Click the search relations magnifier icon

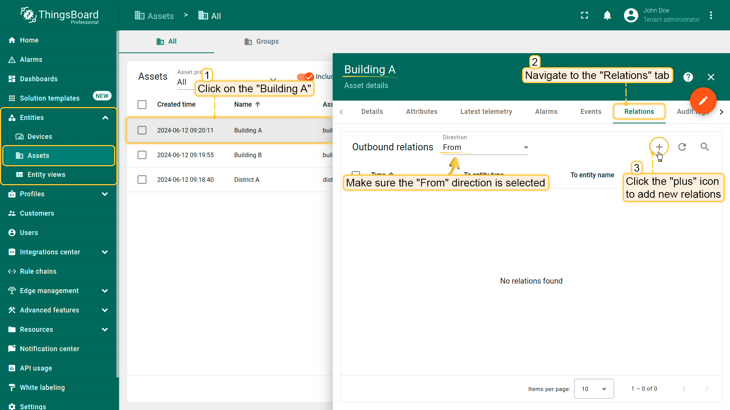[705, 147]
